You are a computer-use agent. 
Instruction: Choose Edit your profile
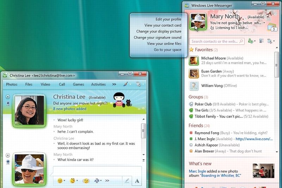[x=168, y=19]
